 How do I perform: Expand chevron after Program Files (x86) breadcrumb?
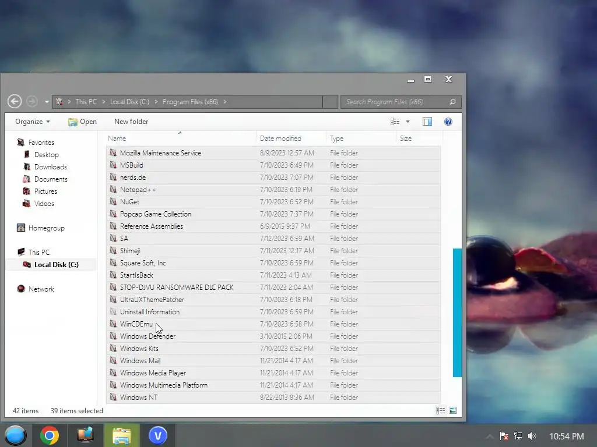[x=225, y=102]
